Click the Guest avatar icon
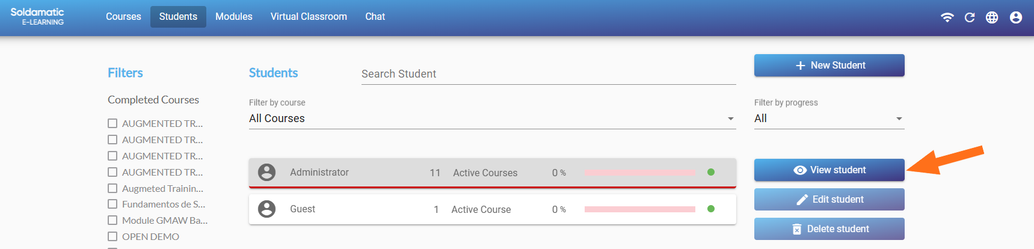 click(x=266, y=209)
